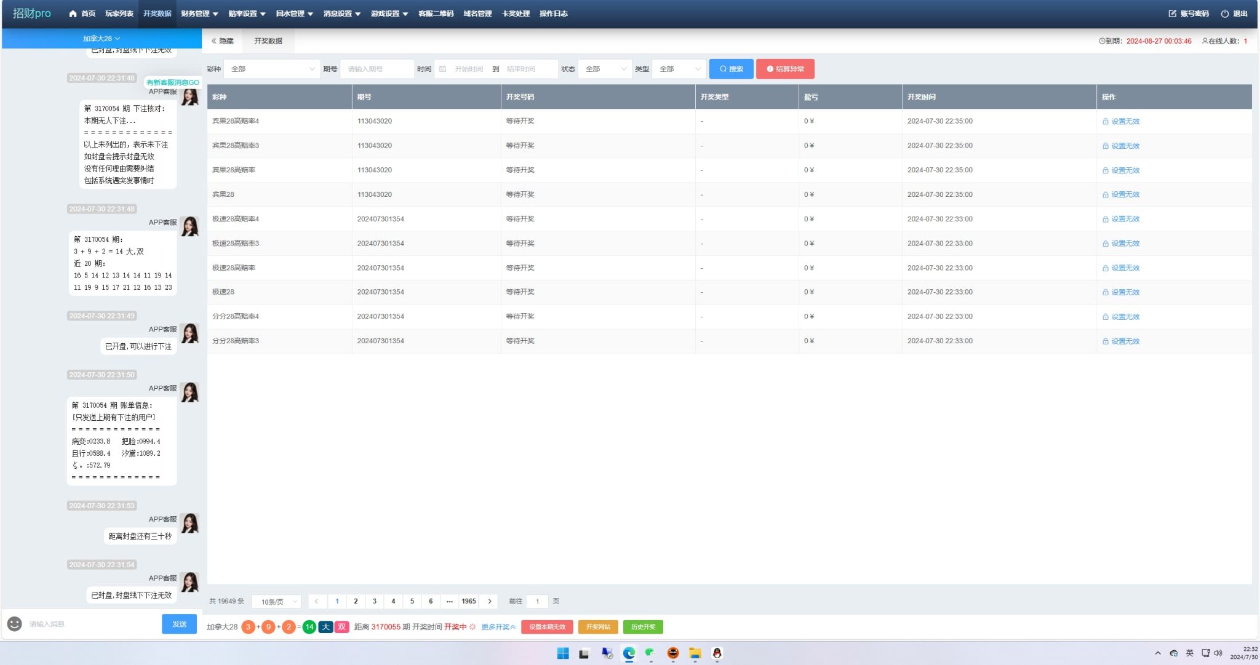Expand the 彩种 dropdown filter
Viewport: 1260px width, 665px height.
click(271, 69)
